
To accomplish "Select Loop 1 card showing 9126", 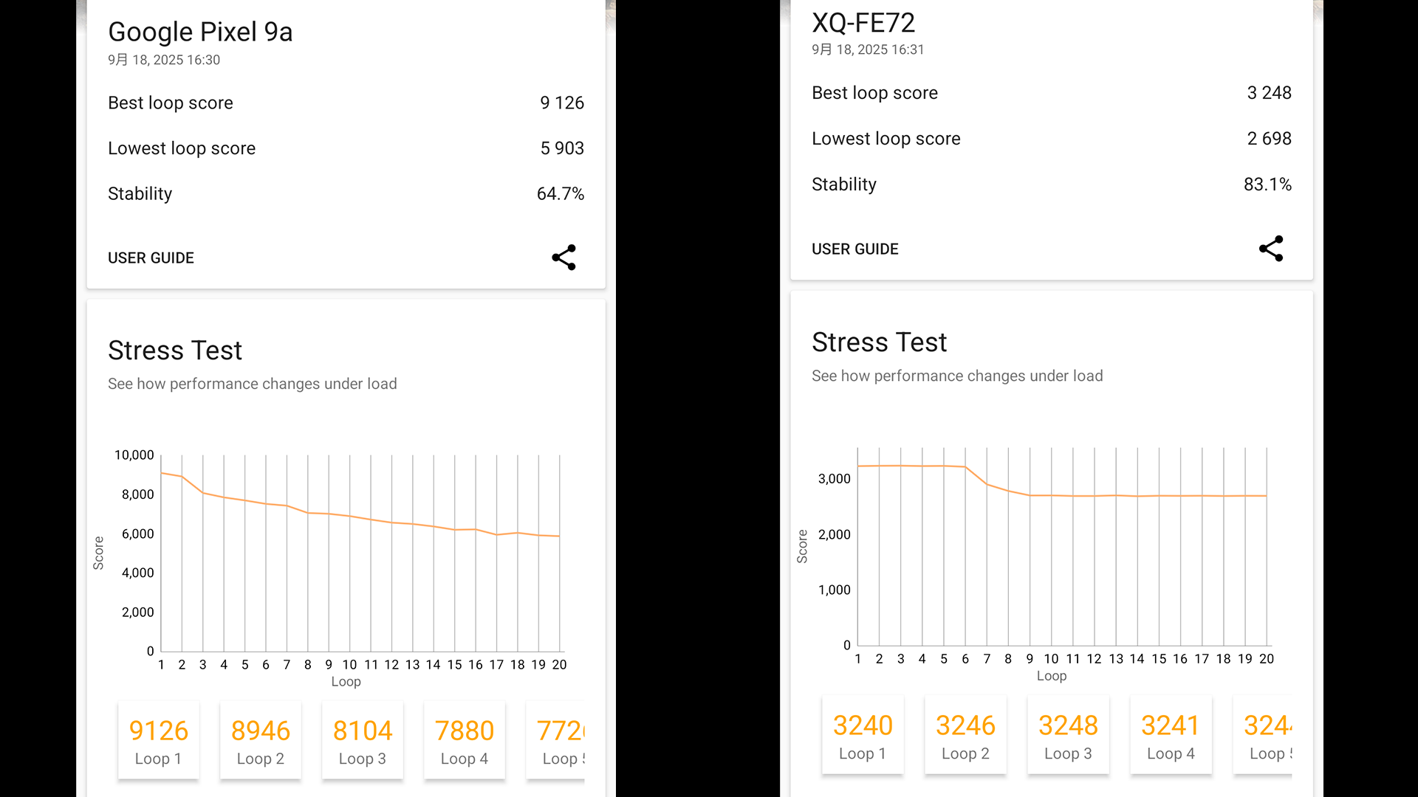I will [158, 740].
